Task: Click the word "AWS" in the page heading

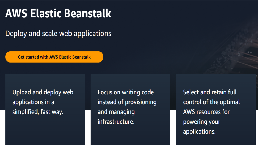Action: [x=16, y=13]
